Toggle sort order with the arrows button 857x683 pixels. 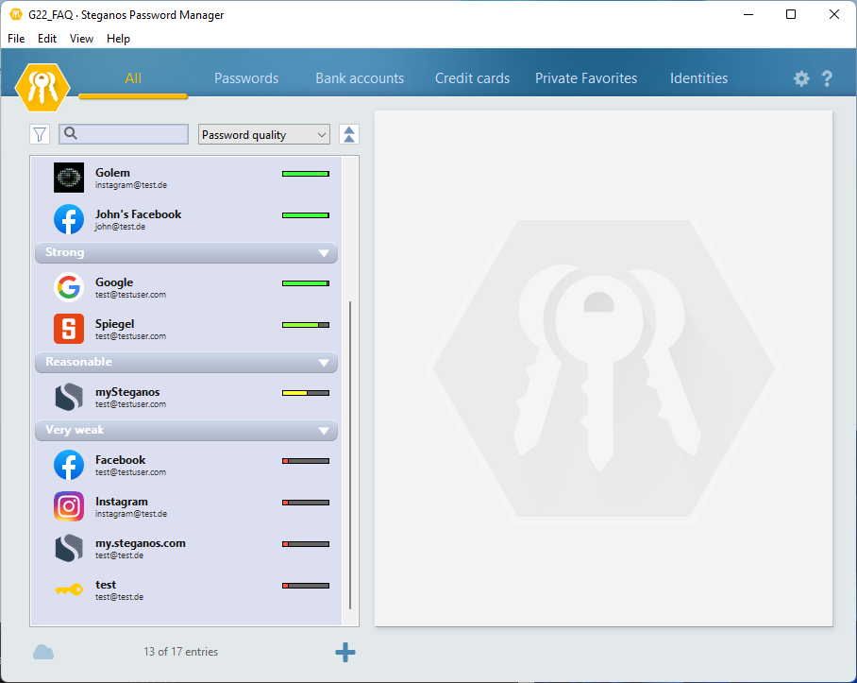(x=349, y=134)
